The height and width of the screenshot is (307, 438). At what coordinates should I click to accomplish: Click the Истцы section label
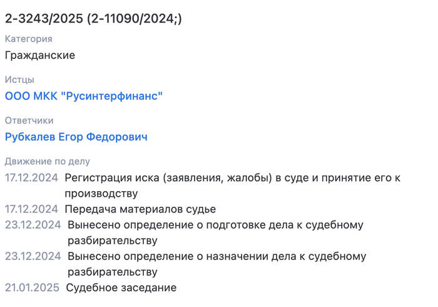[x=19, y=80]
